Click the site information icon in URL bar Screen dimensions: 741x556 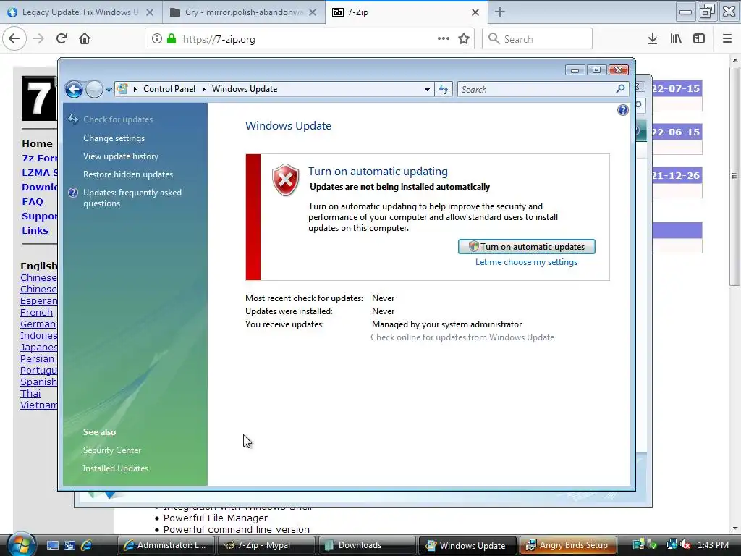click(x=157, y=38)
